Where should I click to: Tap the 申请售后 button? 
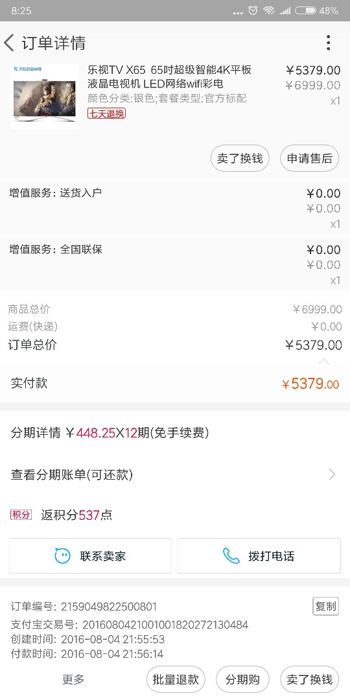309,159
